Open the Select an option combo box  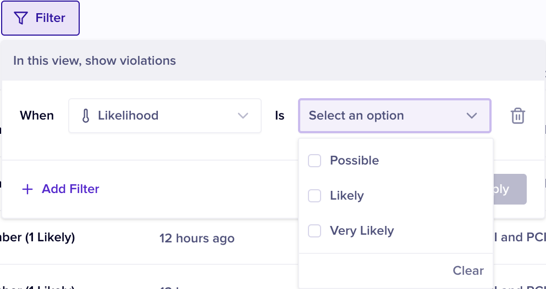[385, 116]
